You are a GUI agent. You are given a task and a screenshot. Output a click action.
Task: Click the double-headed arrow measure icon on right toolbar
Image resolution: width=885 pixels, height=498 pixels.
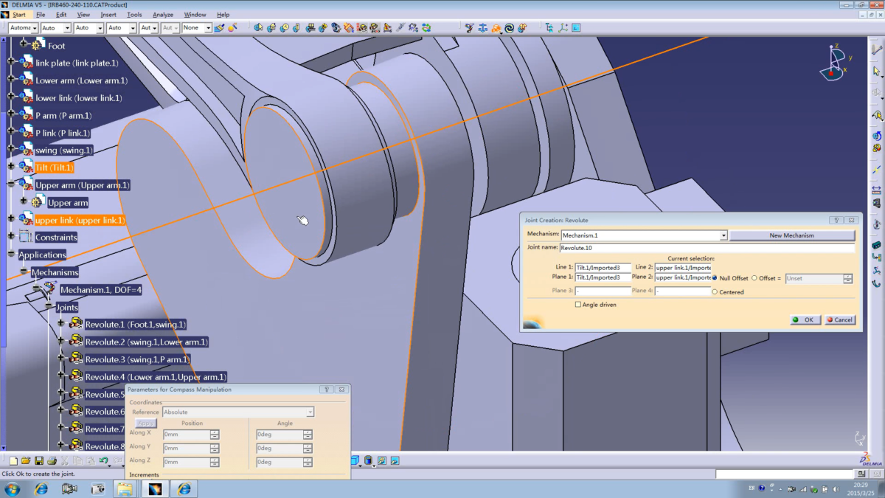tap(877, 190)
